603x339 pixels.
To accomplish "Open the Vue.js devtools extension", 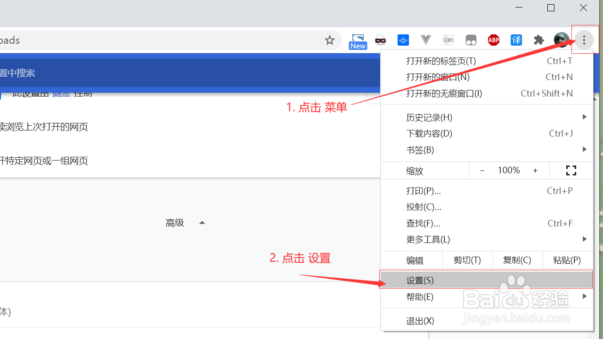I will point(425,40).
